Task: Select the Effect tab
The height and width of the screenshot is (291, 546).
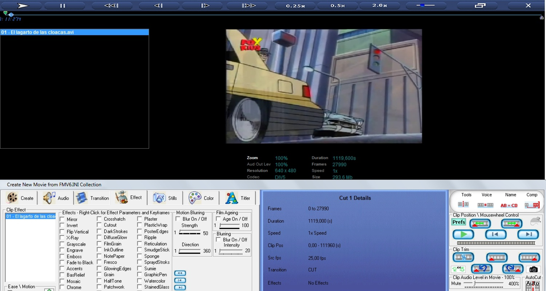Action: [x=129, y=198]
